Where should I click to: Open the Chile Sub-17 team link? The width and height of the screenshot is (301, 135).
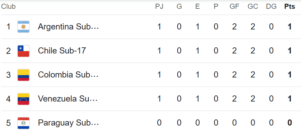(x=62, y=51)
